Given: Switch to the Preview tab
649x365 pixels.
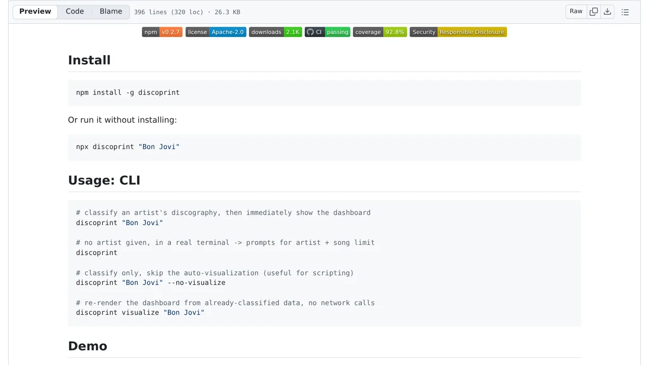Looking at the screenshot, I should click(35, 12).
